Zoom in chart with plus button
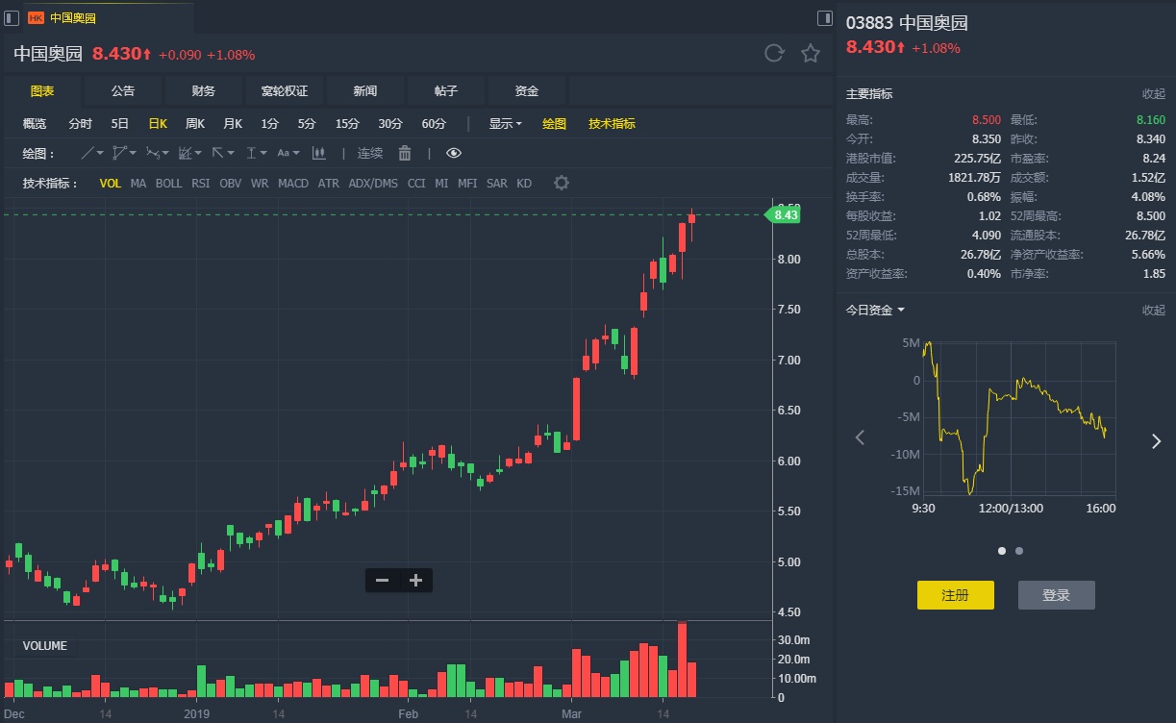This screenshot has width=1176, height=723. coord(415,580)
